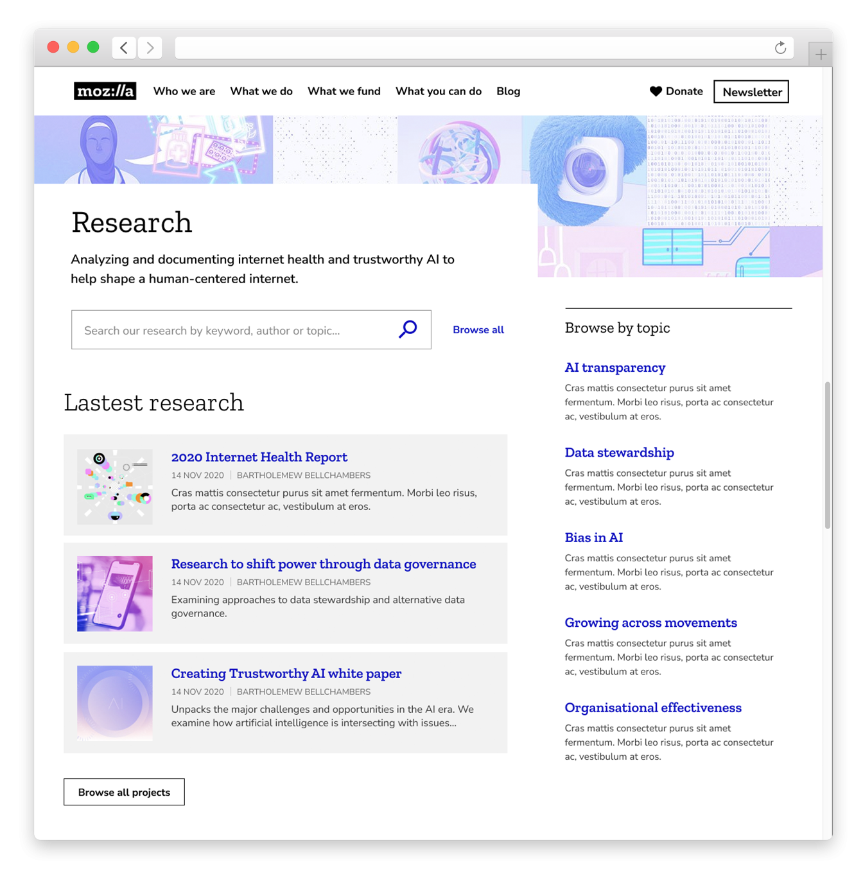
Task: Click the Browse all projects button
Action: point(124,792)
